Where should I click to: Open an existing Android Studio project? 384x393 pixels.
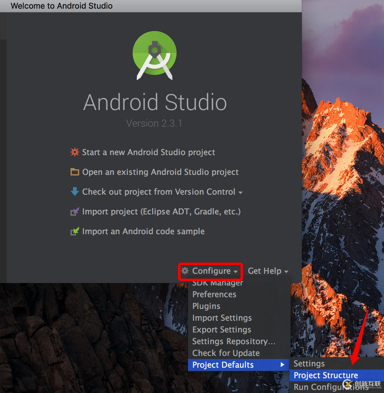tap(160, 172)
